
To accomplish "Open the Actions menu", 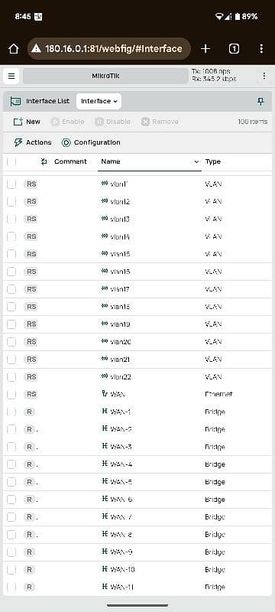I will pyautogui.click(x=33, y=142).
